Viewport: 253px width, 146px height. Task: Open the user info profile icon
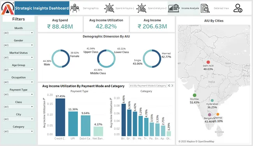click(x=238, y=8)
